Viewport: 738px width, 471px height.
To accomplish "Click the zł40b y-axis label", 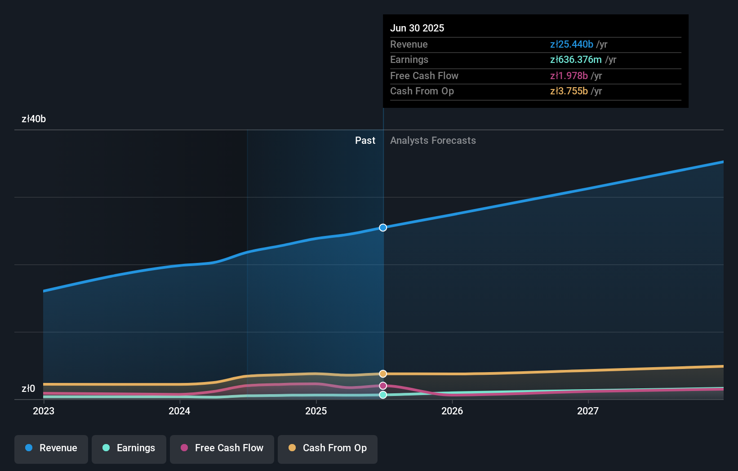I will pos(34,119).
